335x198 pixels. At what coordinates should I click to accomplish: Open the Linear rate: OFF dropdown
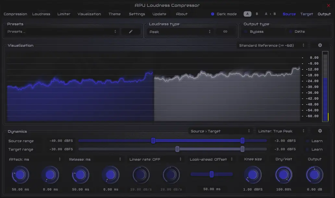tap(155, 159)
